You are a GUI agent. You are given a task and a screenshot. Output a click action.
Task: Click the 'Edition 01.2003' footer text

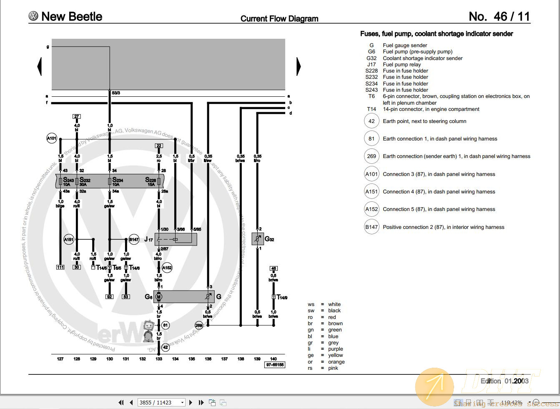[505, 381]
